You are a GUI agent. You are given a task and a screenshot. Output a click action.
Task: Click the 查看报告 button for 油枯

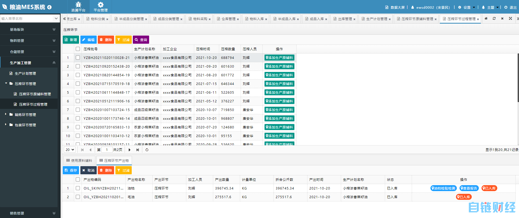click(x=469, y=188)
